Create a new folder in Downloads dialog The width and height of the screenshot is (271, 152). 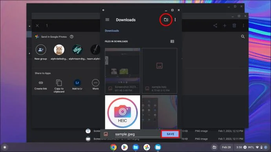pos(166,20)
